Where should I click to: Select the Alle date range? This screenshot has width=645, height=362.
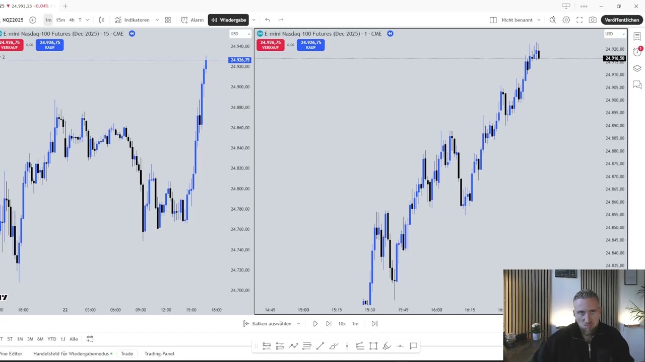pyautogui.click(x=74, y=339)
